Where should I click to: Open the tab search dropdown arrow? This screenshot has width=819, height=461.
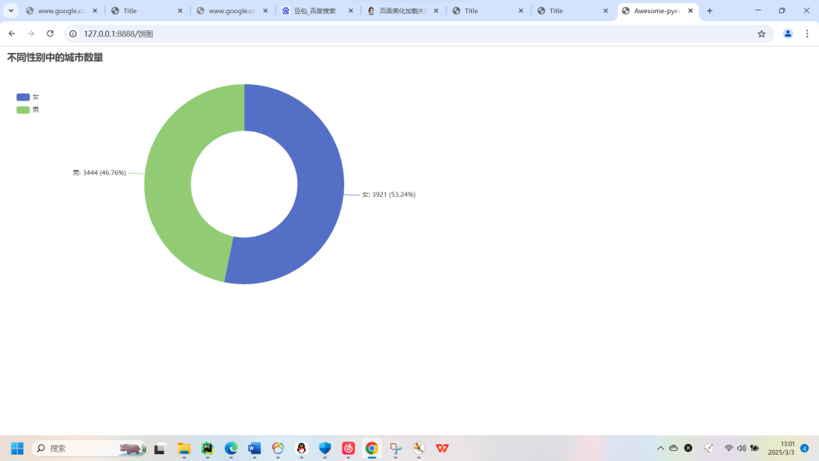[x=11, y=10]
